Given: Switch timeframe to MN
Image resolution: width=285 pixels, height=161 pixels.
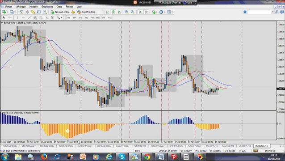Looking at the screenshot, I should point(92,17).
